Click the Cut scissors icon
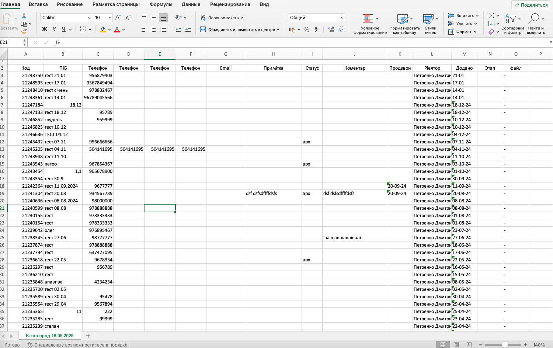Viewport: 553px width, 348px height. point(24,16)
